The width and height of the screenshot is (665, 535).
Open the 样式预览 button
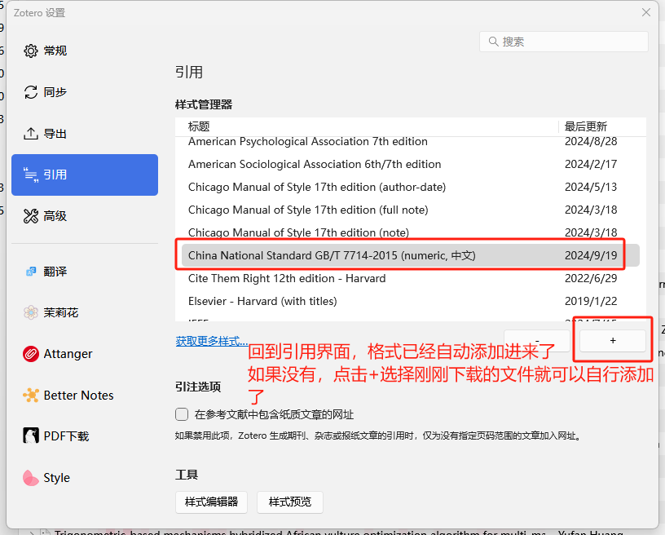point(290,502)
